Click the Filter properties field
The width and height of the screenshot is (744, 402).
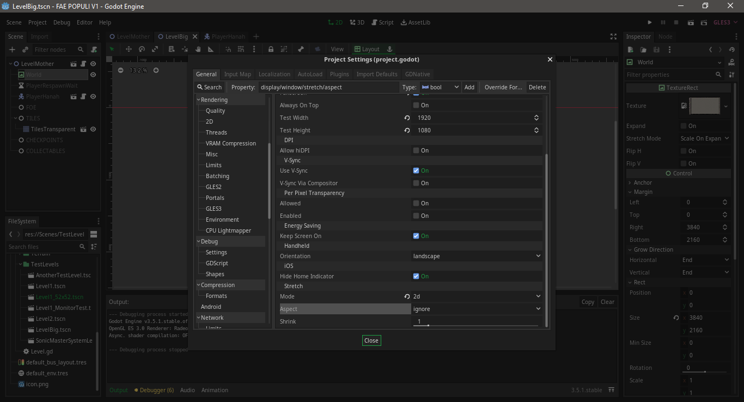tap(674, 75)
